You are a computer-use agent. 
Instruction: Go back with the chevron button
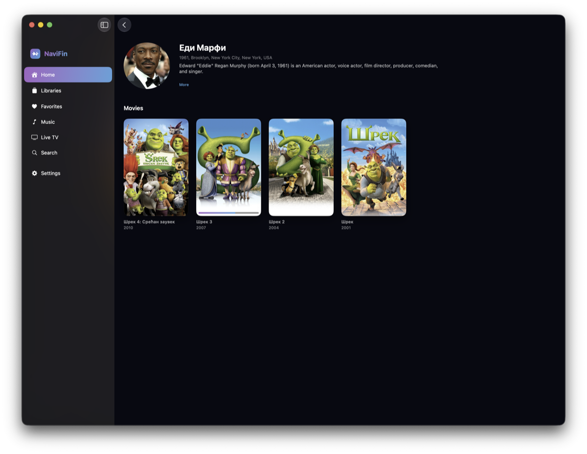pyautogui.click(x=124, y=25)
